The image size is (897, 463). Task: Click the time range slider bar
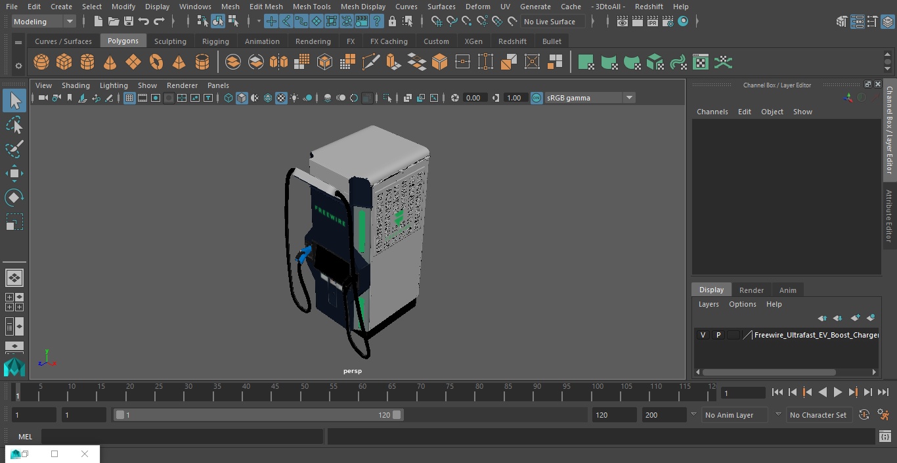[258, 415]
